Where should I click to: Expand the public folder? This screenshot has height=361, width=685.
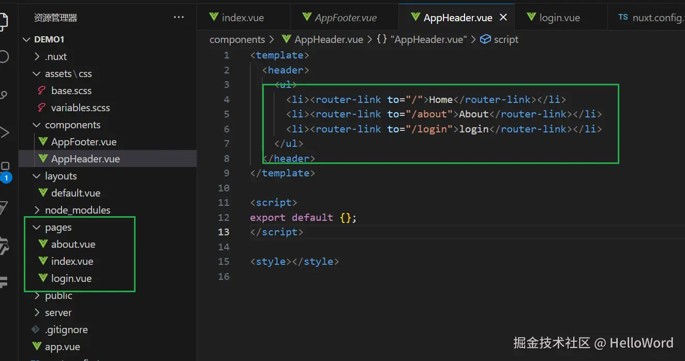click(37, 295)
